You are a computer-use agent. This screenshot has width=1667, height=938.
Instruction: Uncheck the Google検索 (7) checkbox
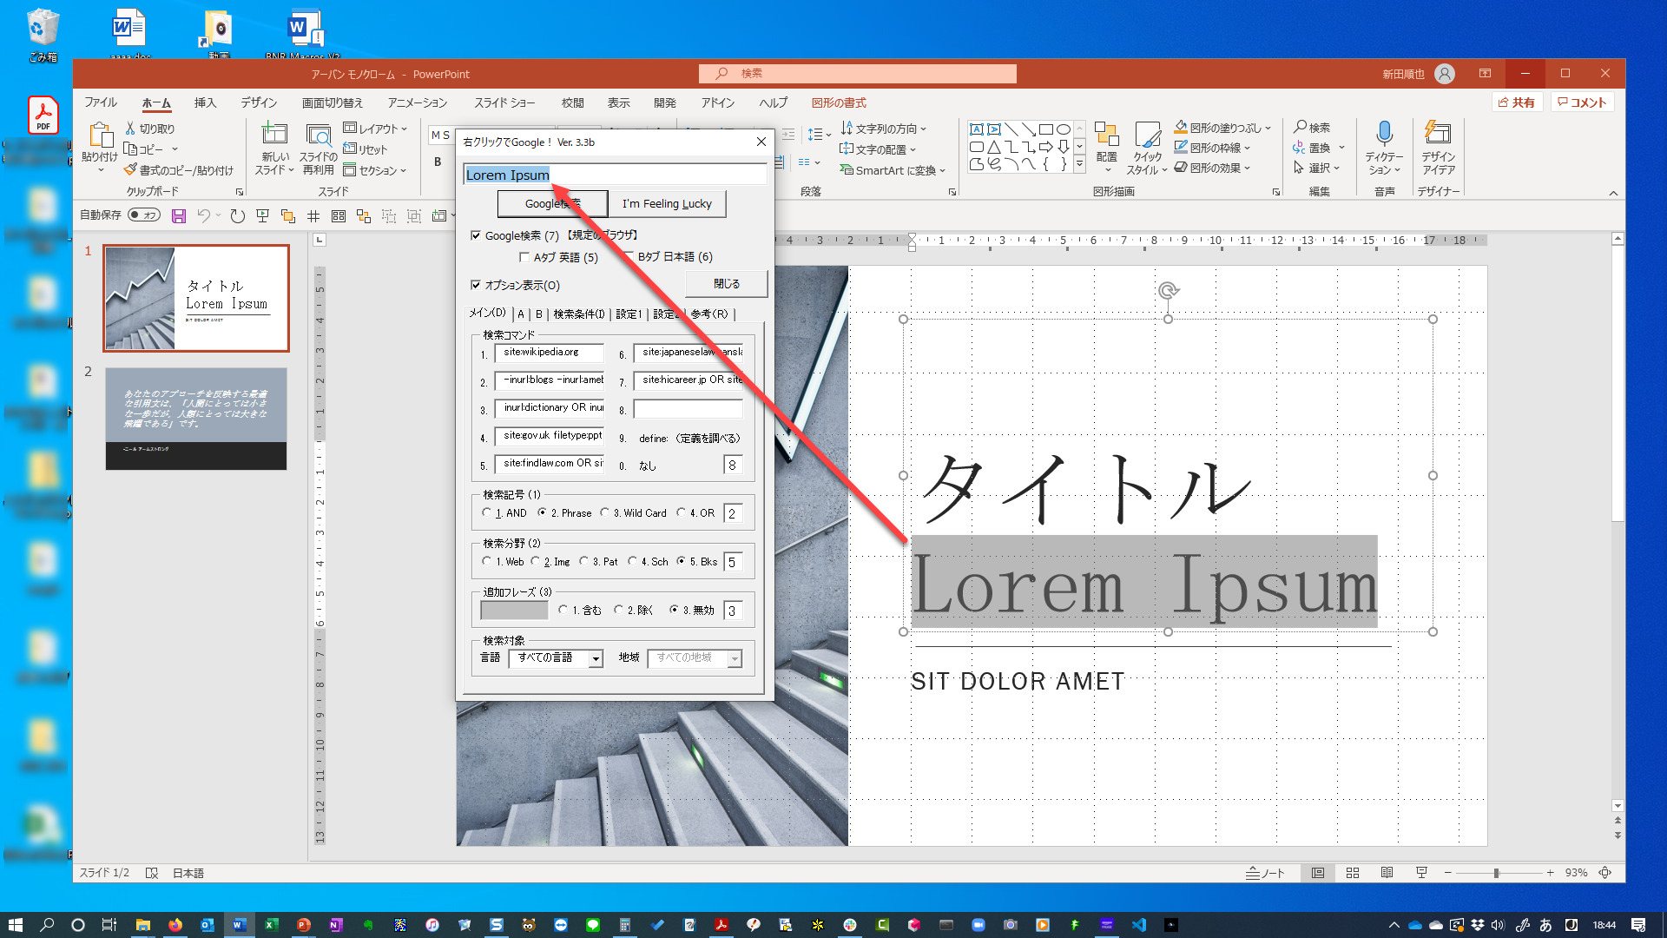point(476,235)
